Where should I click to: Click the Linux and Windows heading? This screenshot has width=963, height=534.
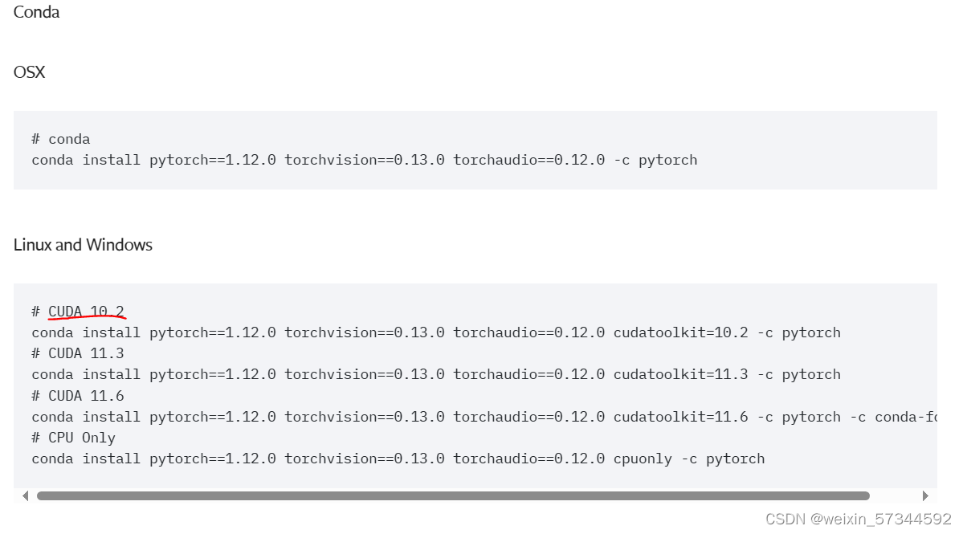pos(83,245)
